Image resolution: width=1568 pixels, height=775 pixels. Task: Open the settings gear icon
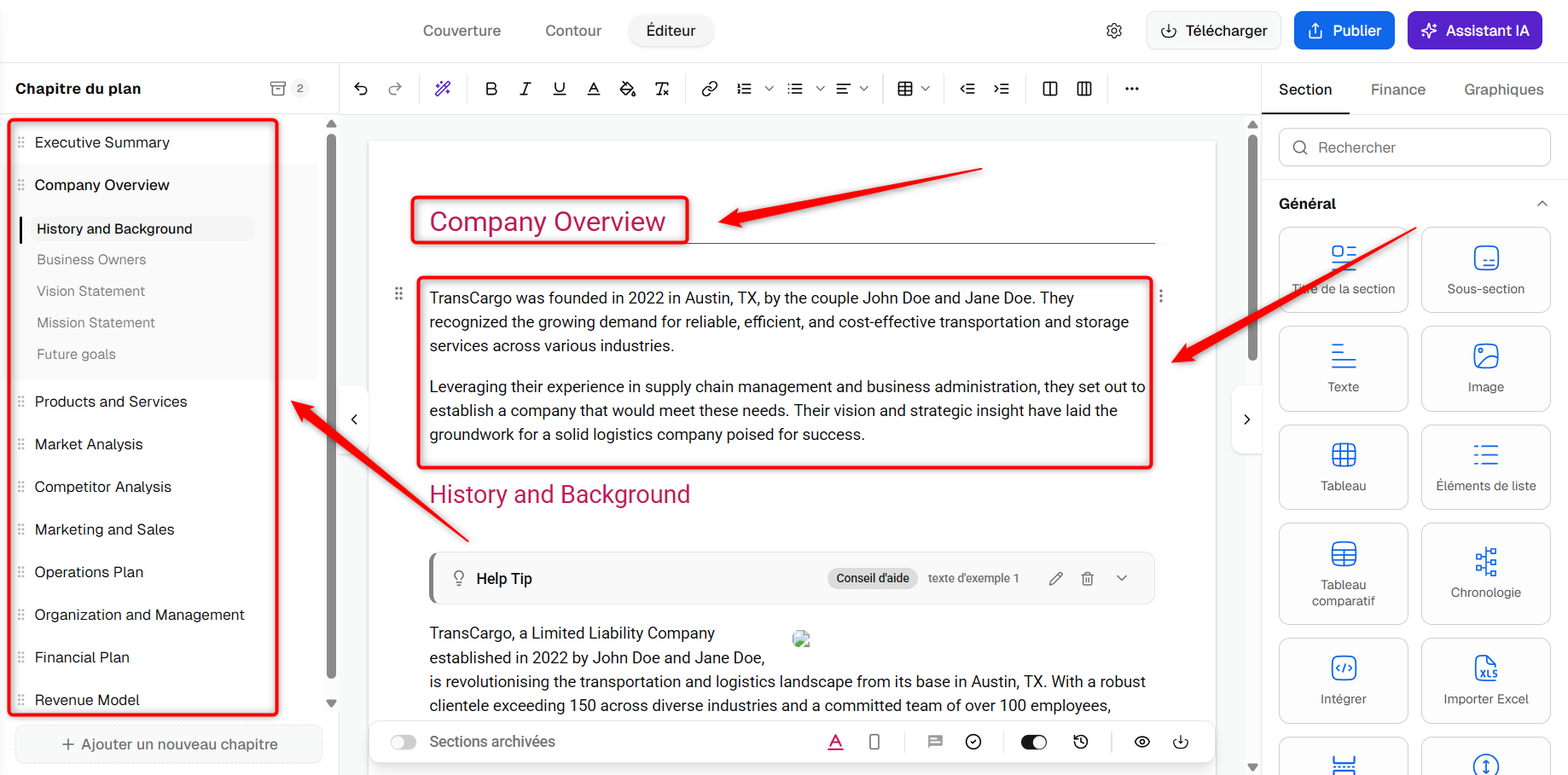click(x=1114, y=31)
